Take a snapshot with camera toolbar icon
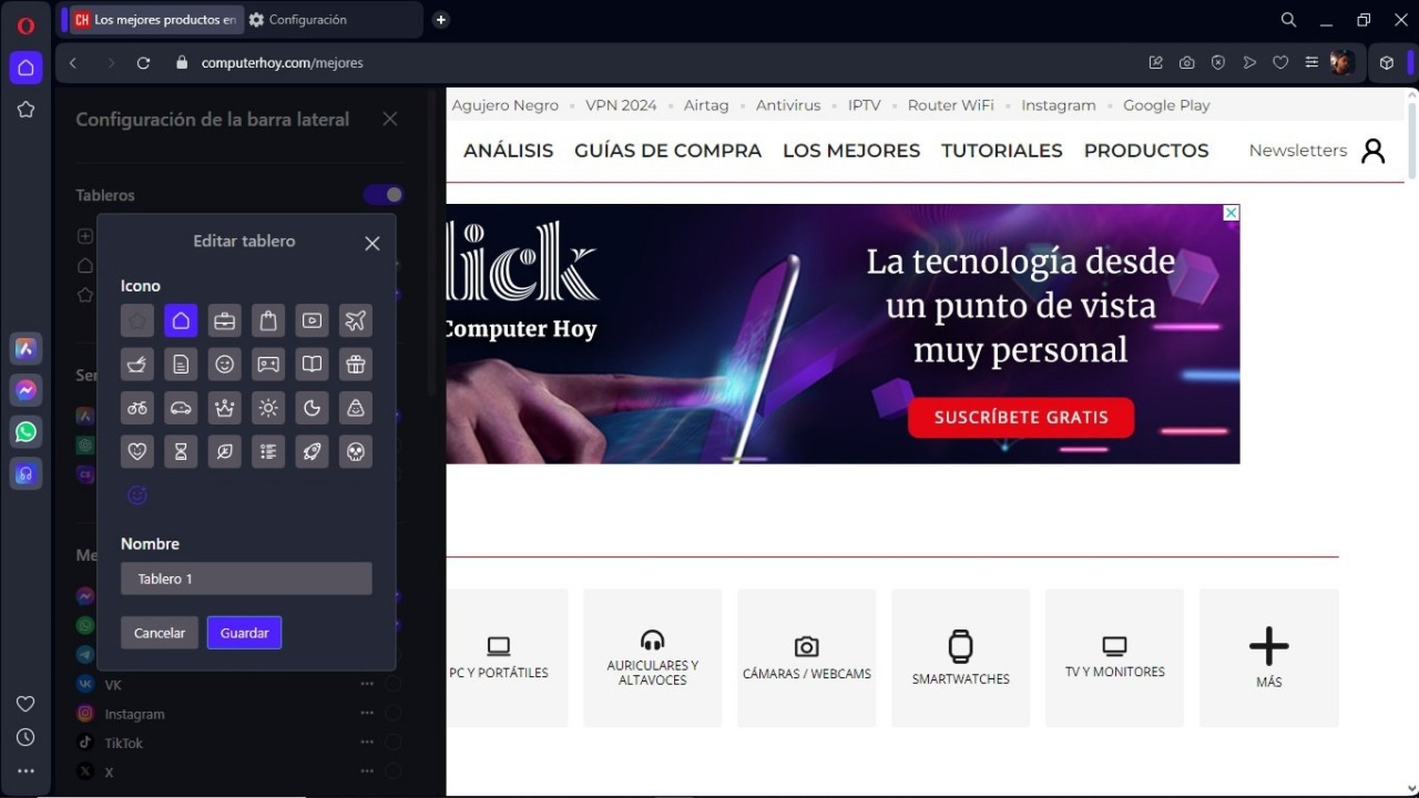Image resolution: width=1419 pixels, height=798 pixels. click(x=1187, y=63)
